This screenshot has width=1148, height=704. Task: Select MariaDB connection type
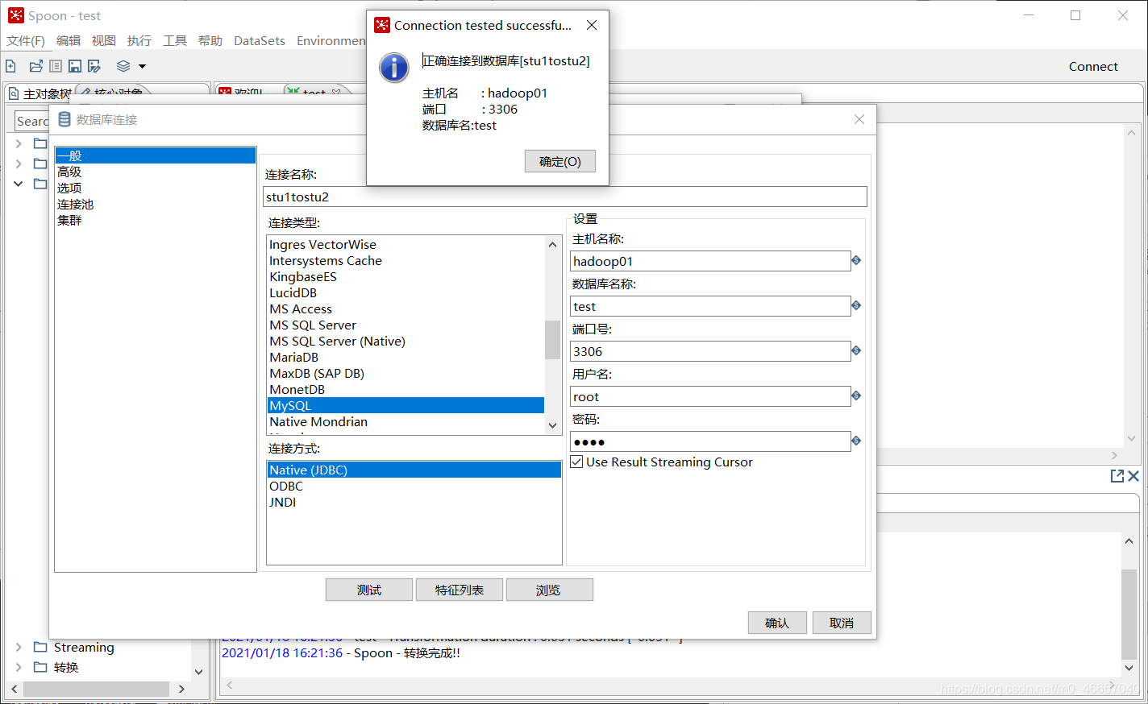click(x=406, y=357)
